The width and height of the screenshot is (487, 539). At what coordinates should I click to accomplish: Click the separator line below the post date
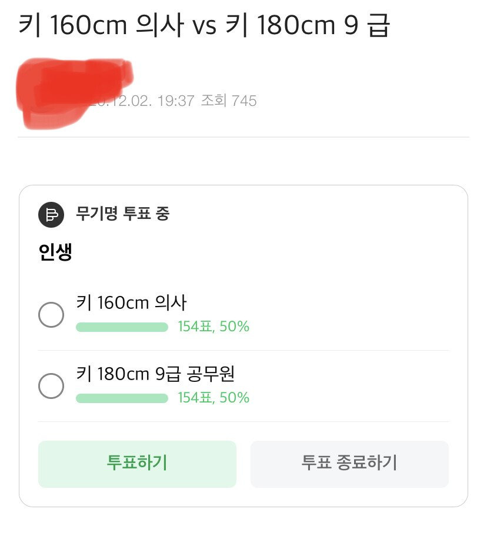[243, 137]
